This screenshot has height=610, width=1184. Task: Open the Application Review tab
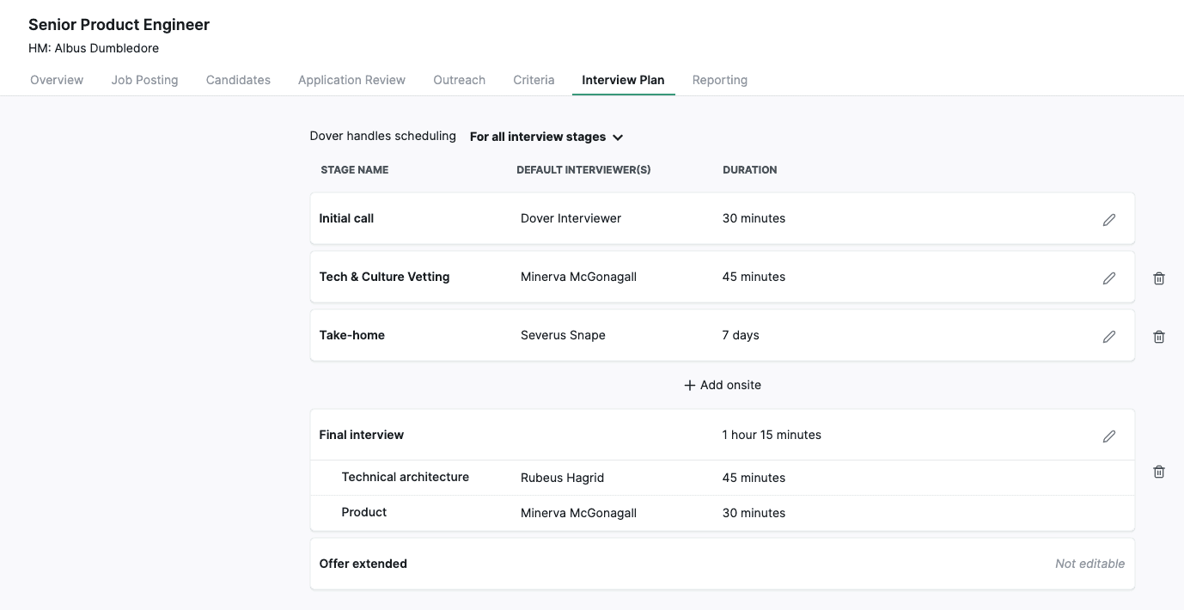tap(351, 80)
